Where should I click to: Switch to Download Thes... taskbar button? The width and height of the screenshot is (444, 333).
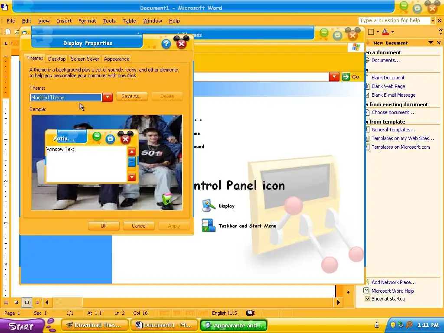[95, 325]
